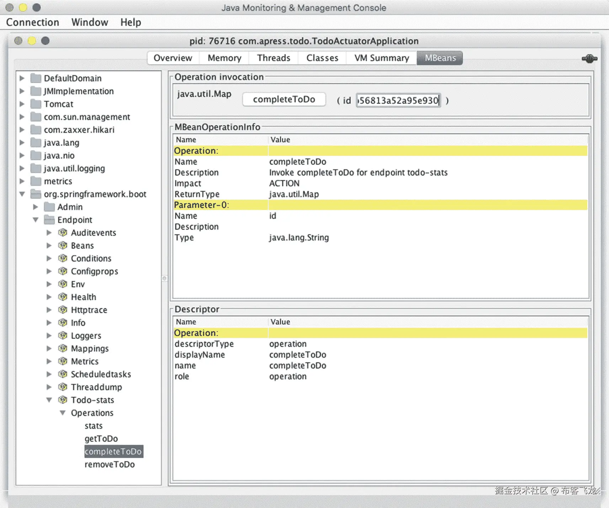Screen dimensions: 609x508
Task: Expand the Threaddump tree node
Action: coord(49,387)
